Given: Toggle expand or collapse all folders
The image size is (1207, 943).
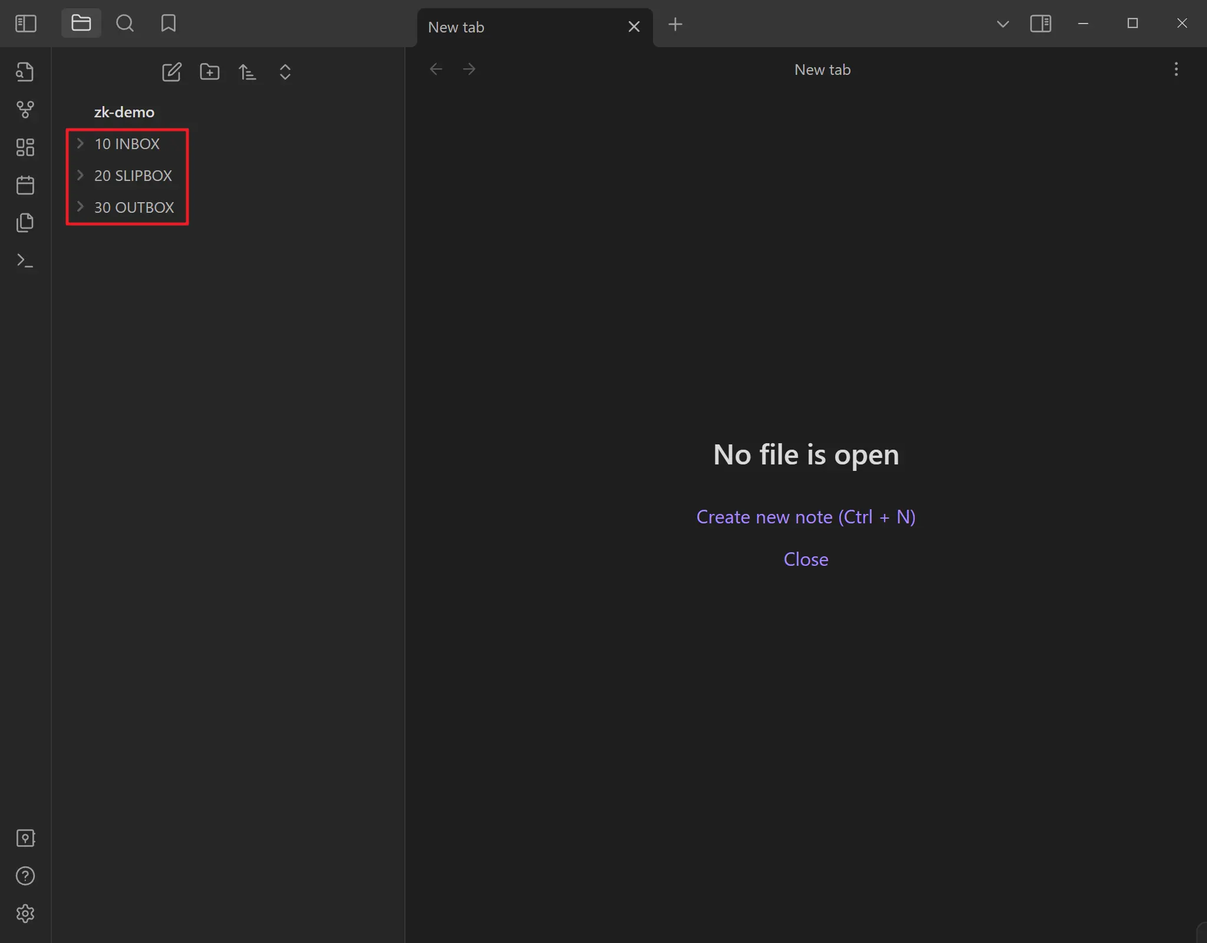Looking at the screenshot, I should coord(285,72).
